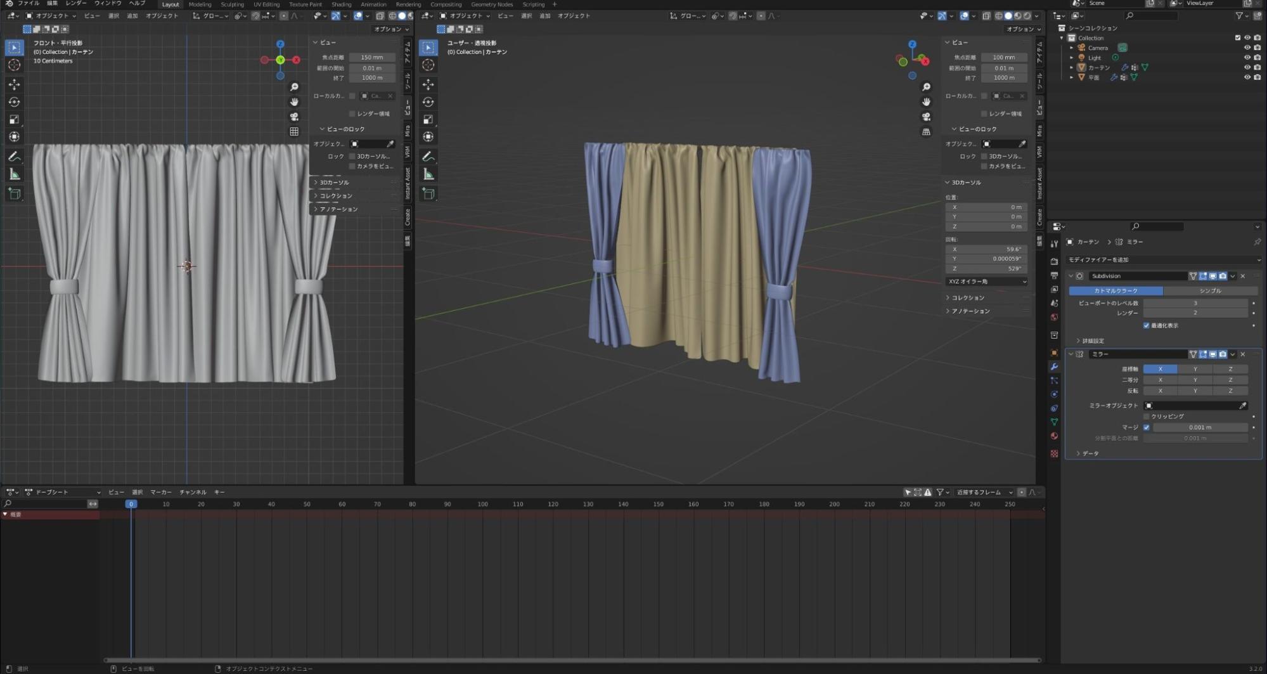1267x674 pixels.
Task: Open the Geometry Nodes workspace tab
Action: pyautogui.click(x=491, y=4)
